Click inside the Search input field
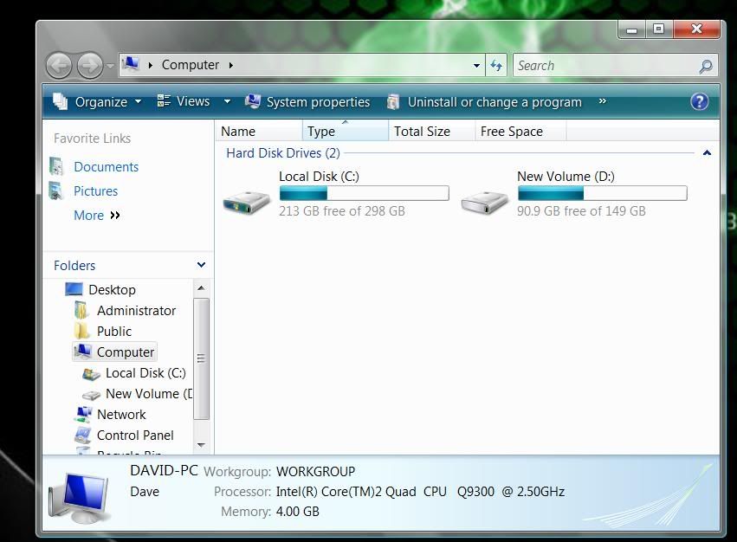 coord(602,66)
